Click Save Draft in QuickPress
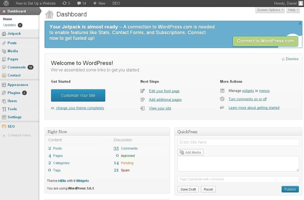The image size is (304, 200). (188, 189)
